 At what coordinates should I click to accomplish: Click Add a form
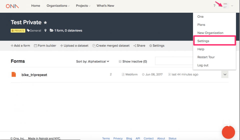20,46
